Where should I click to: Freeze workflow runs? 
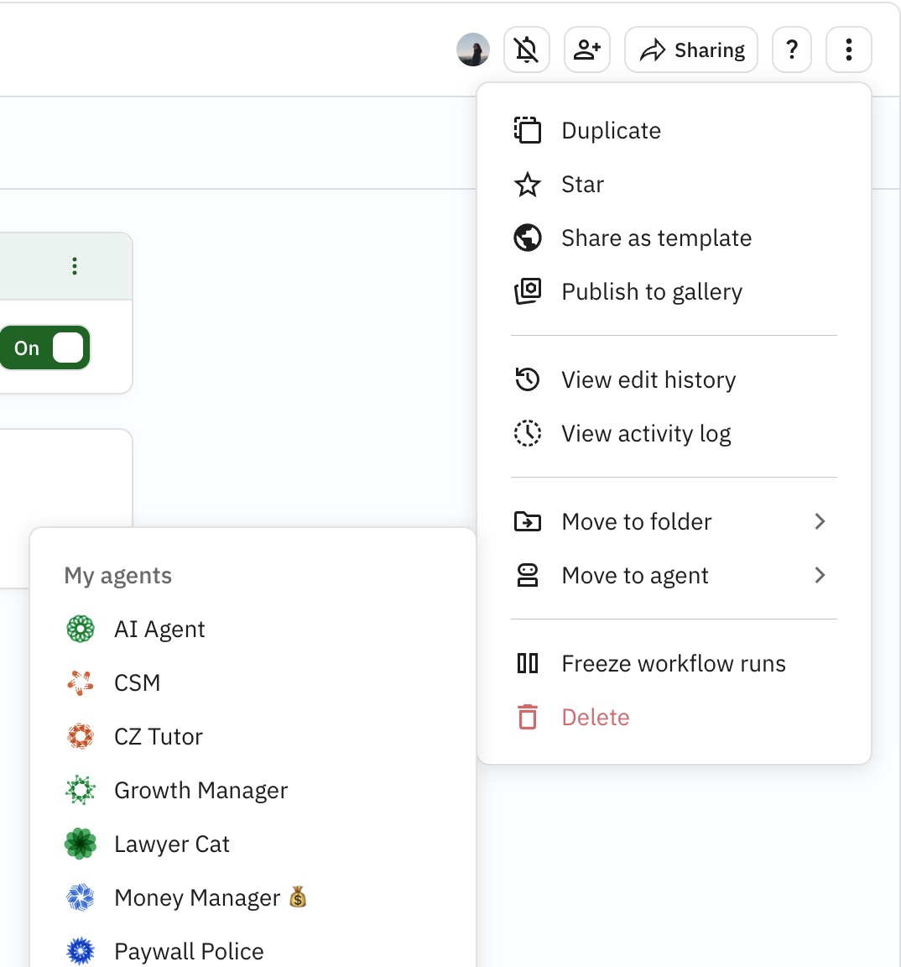click(673, 664)
